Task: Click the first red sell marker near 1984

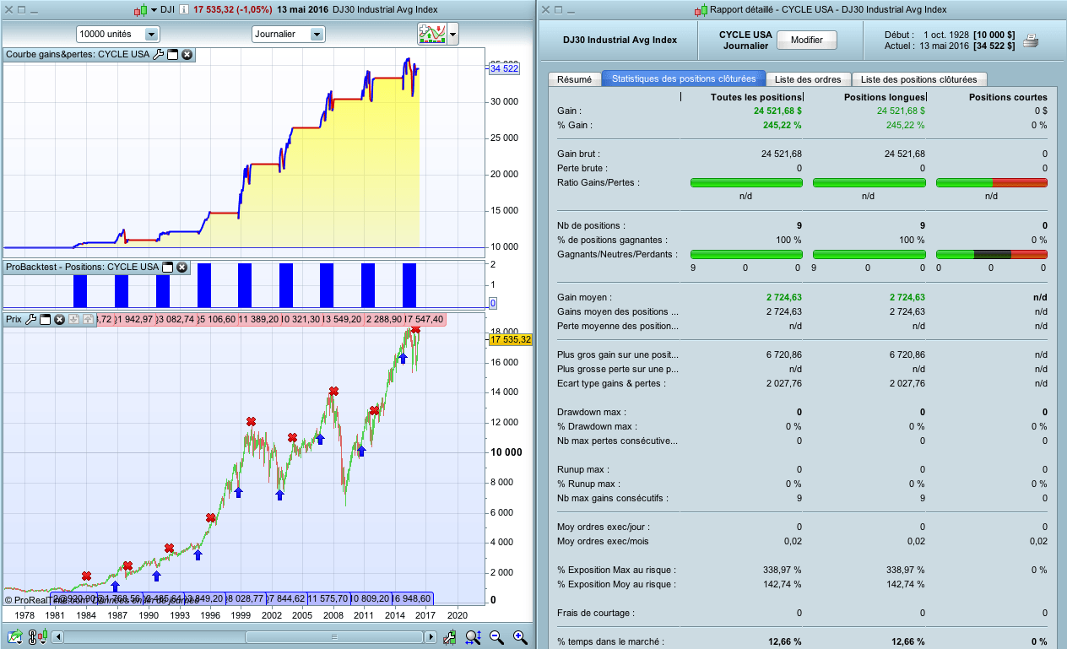Action: pyautogui.click(x=86, y=576)
